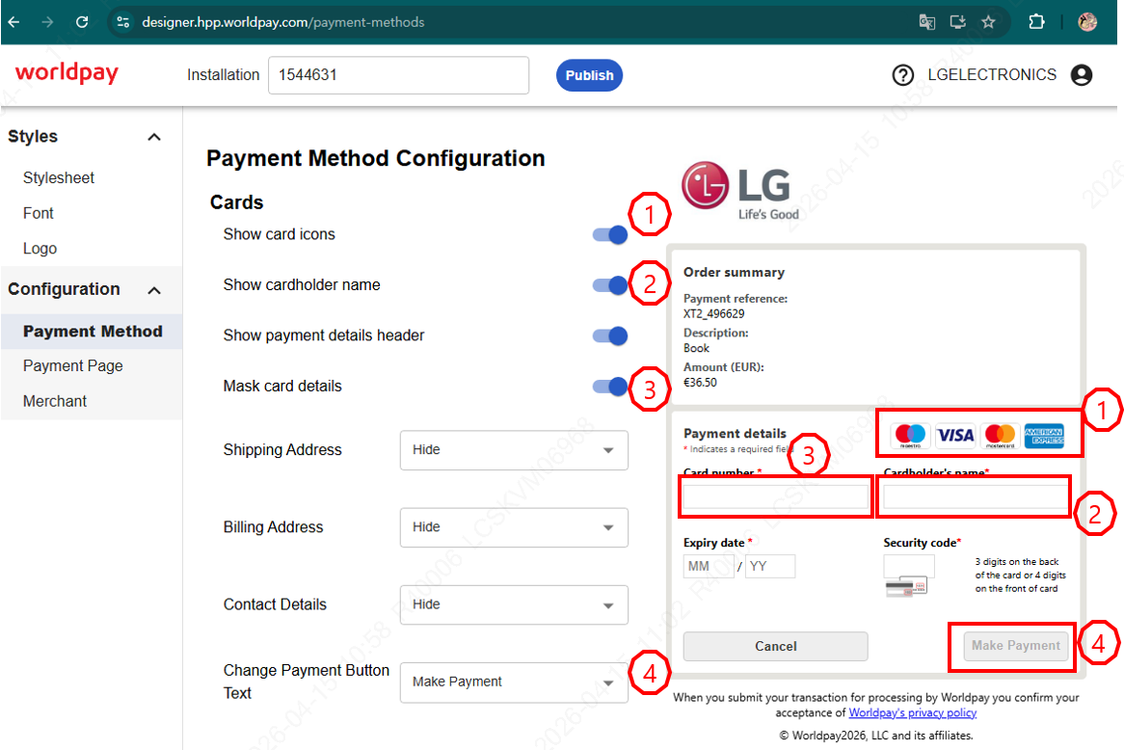The image size is (1124, 750).
Task: Click the American Express card icon
Action: 1044,436
